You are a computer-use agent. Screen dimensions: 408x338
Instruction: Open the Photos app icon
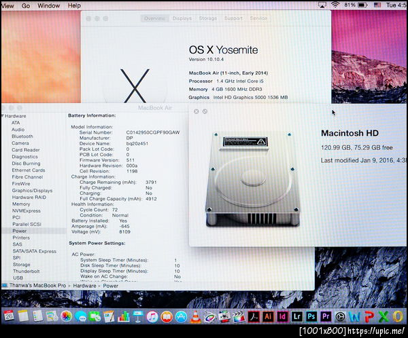coord(67,316)
